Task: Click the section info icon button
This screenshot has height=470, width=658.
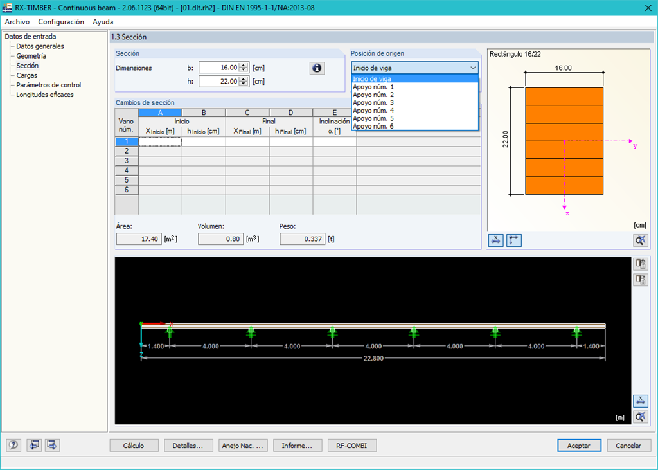Action: (317, 68)
